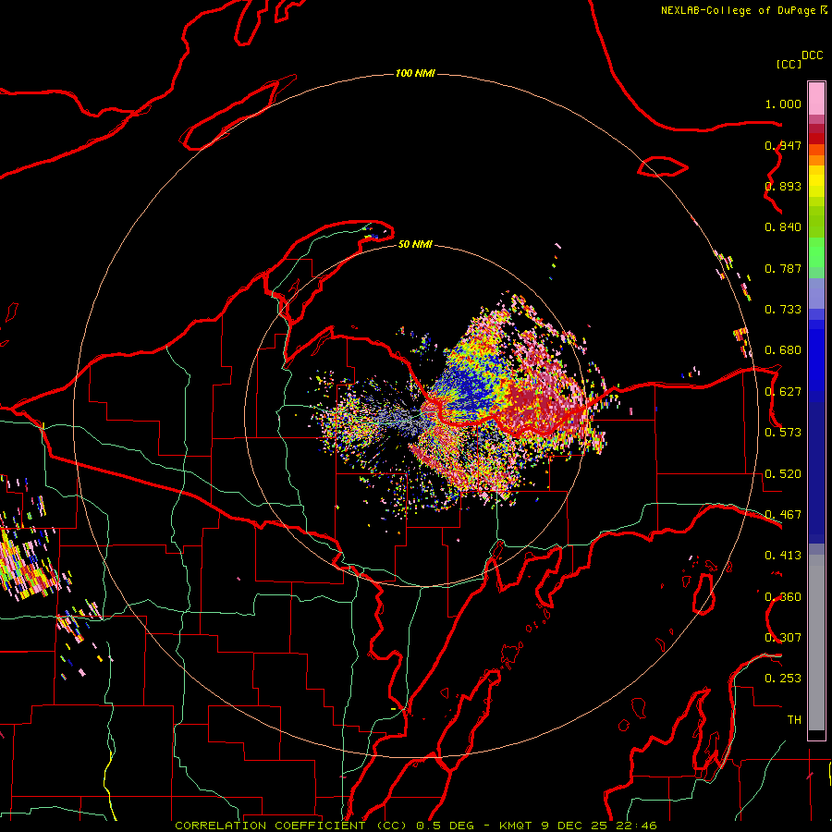This screenshot has height=832, width=832.
Task: Click the 0.733 color scale value
Action: point(783,310)
